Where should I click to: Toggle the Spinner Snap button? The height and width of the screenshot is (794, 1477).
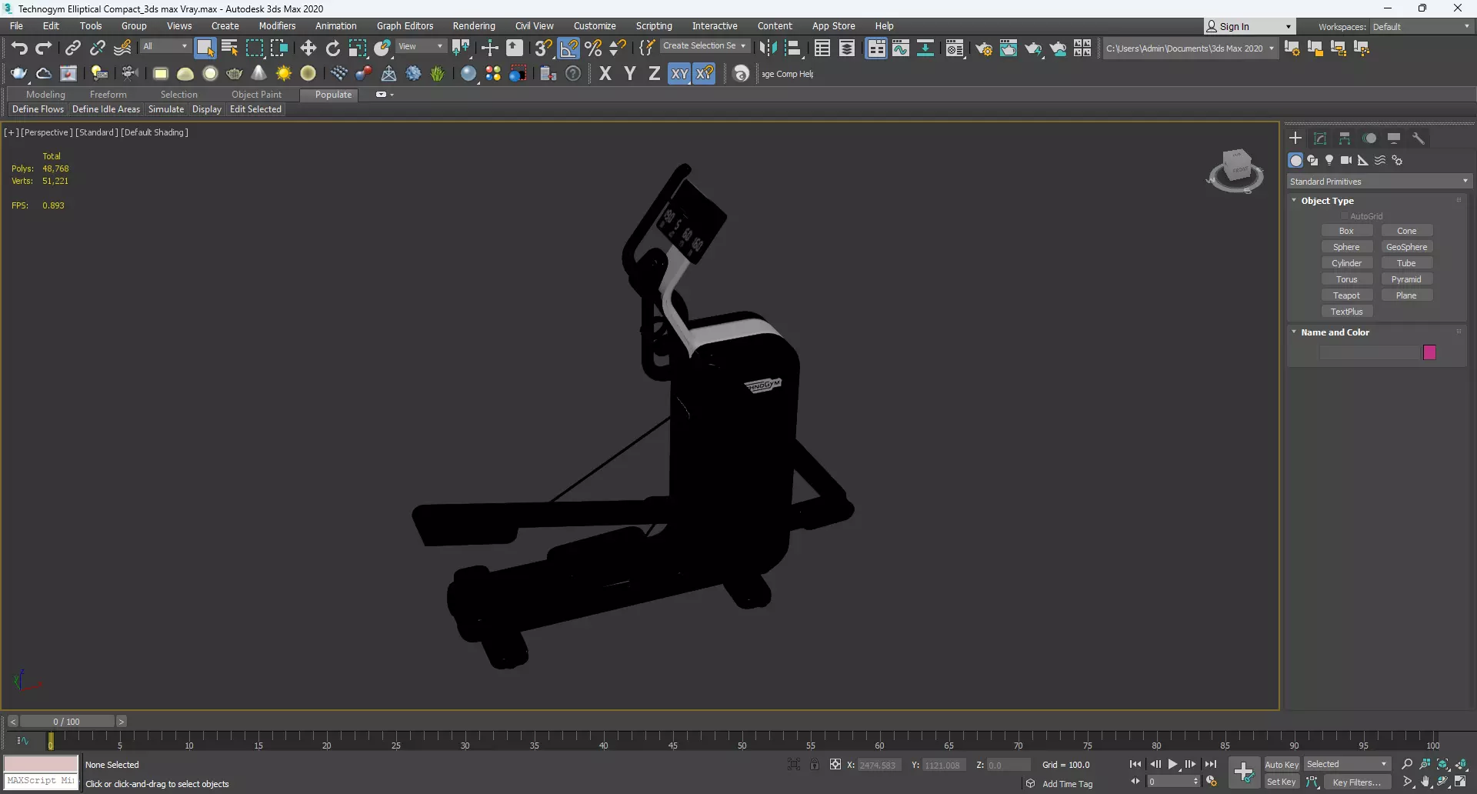click(x=618, y=48)
